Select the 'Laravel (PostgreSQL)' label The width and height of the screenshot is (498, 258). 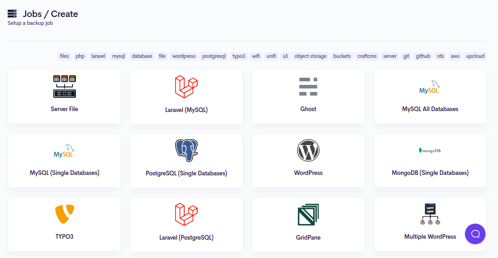186,238
